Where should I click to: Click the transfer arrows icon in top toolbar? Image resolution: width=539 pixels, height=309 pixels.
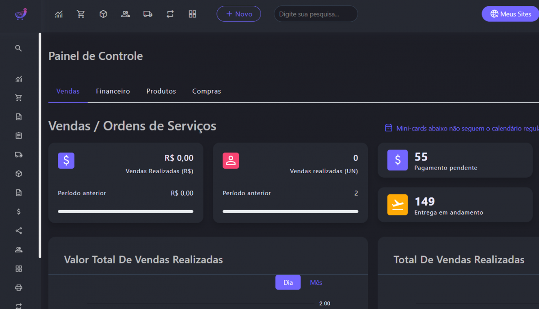point(170,14)
